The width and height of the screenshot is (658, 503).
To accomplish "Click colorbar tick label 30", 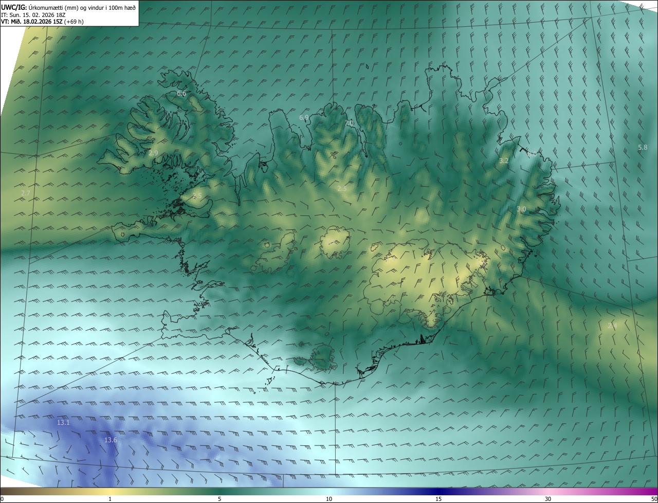I will point(548,499).
